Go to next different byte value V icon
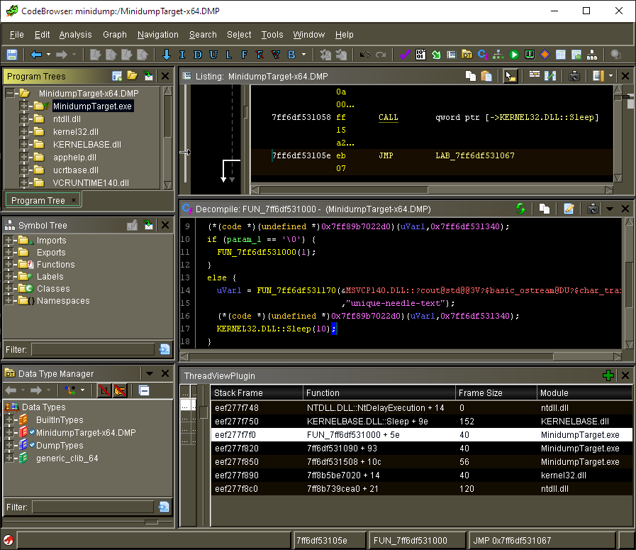Image resolution: width=636 pixels, height=550 pixels. click(275, 55)
